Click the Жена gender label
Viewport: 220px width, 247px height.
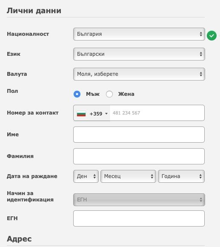[x=126, y=94]
